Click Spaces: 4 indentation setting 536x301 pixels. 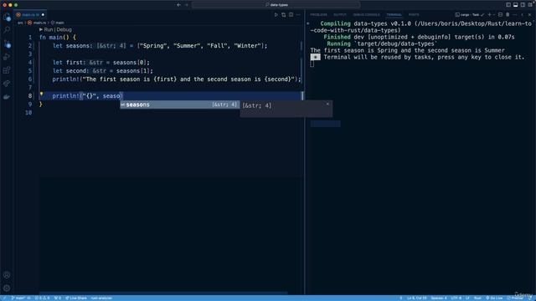439,298
